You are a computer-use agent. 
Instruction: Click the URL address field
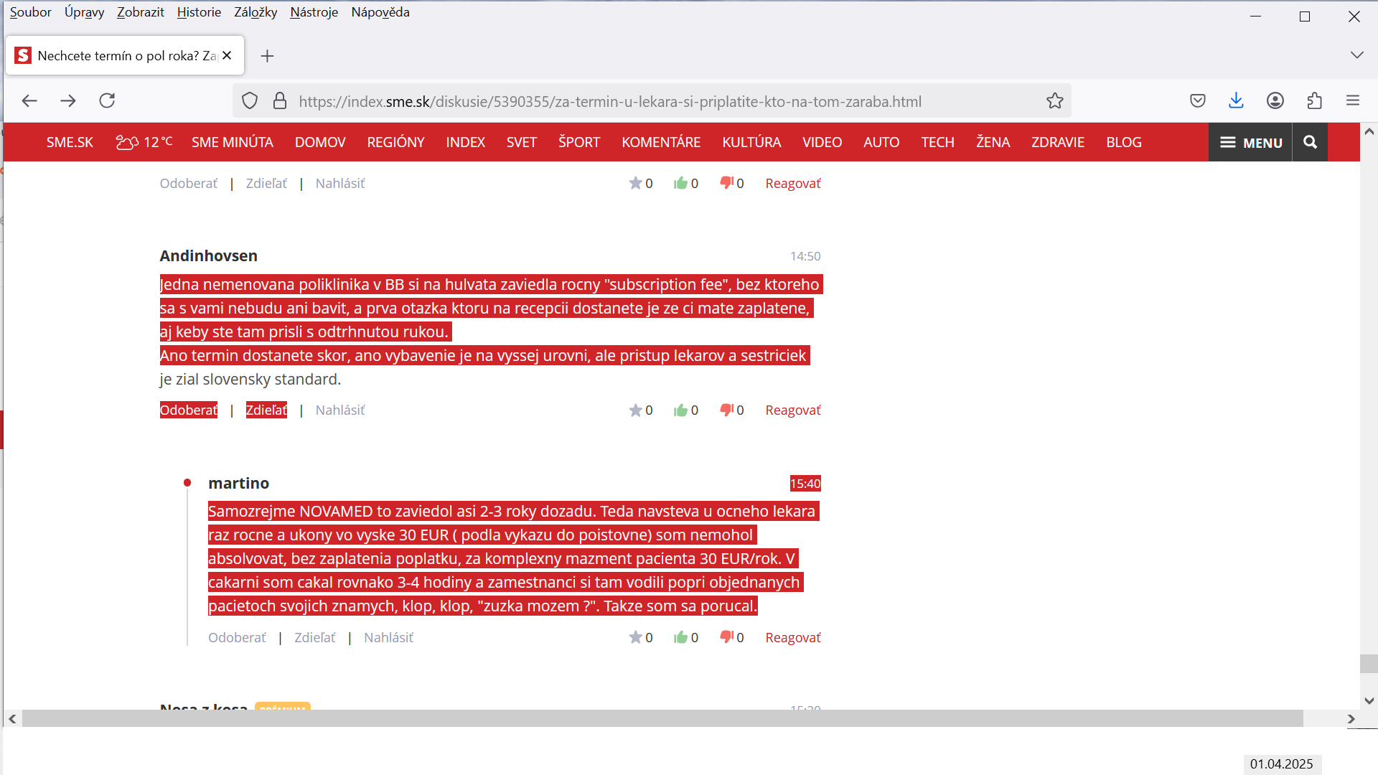[x=610, y=102]
